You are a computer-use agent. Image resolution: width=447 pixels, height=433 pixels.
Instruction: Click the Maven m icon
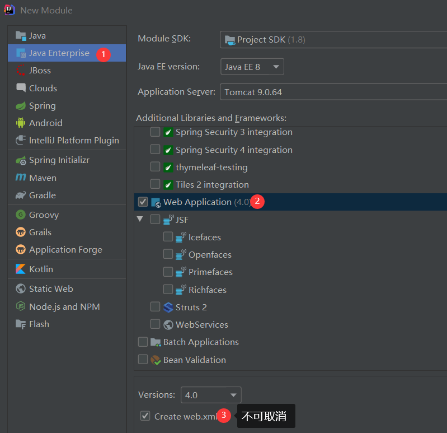point(21,177)
